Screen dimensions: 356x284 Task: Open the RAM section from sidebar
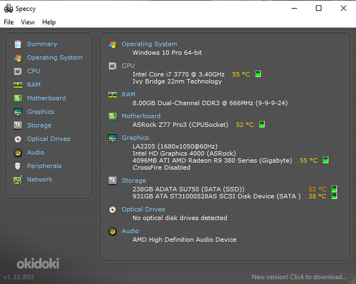(34, 84)
